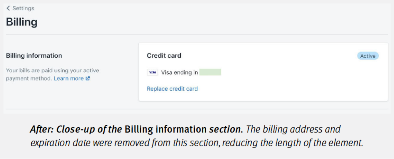This screenshot has width=394, height=159.
Task: Click the Billing page title
Action: point(22,22)
